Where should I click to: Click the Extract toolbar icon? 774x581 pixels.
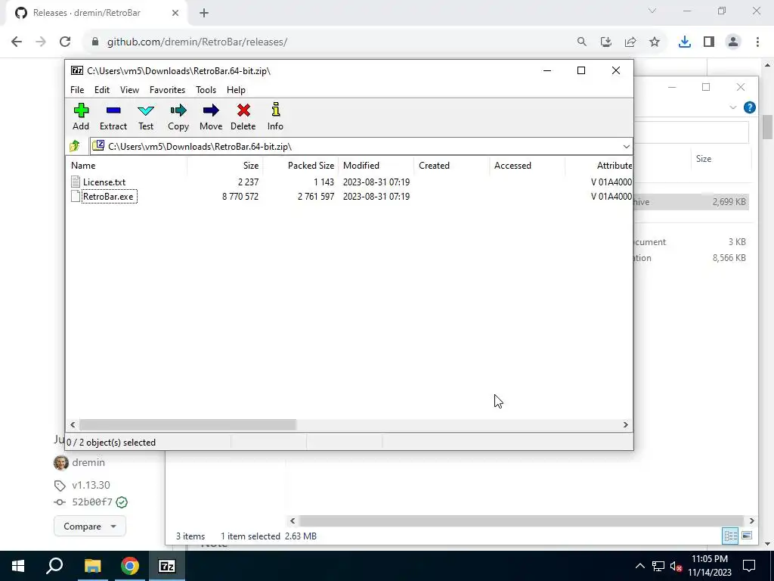pyautogui.click(x=113, y=117)
